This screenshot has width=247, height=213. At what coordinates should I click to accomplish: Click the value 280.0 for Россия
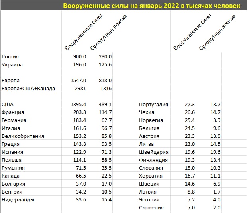pyautogui.click(x=105, y=56)
